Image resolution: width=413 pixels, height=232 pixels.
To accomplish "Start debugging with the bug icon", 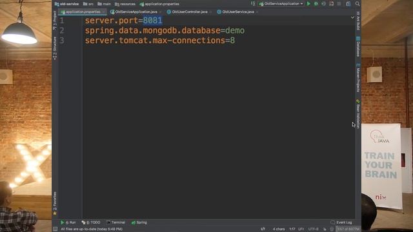I will tap(316, 4).
